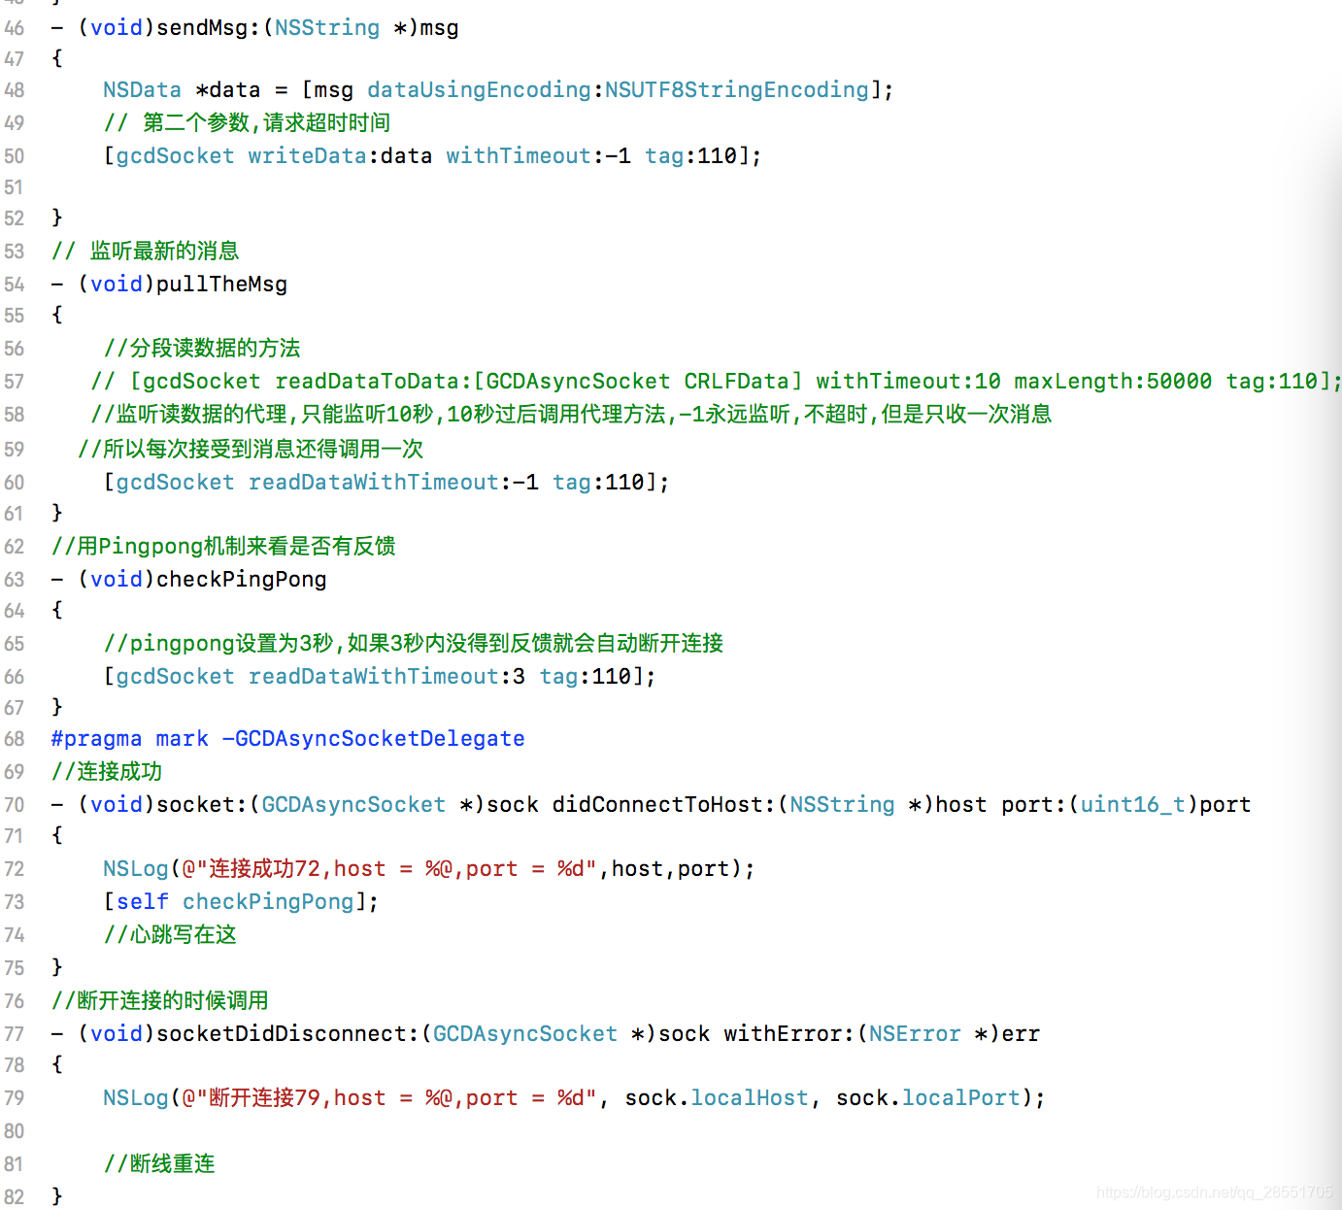Click the comment '//断开连接的时候调用'
The width and height of the screenshot is (1342, 1210).
point(160,1001)
